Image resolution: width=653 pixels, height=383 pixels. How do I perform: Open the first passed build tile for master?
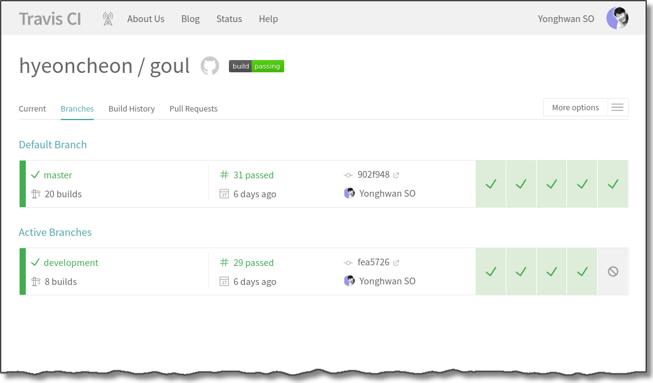click(491, 184)
